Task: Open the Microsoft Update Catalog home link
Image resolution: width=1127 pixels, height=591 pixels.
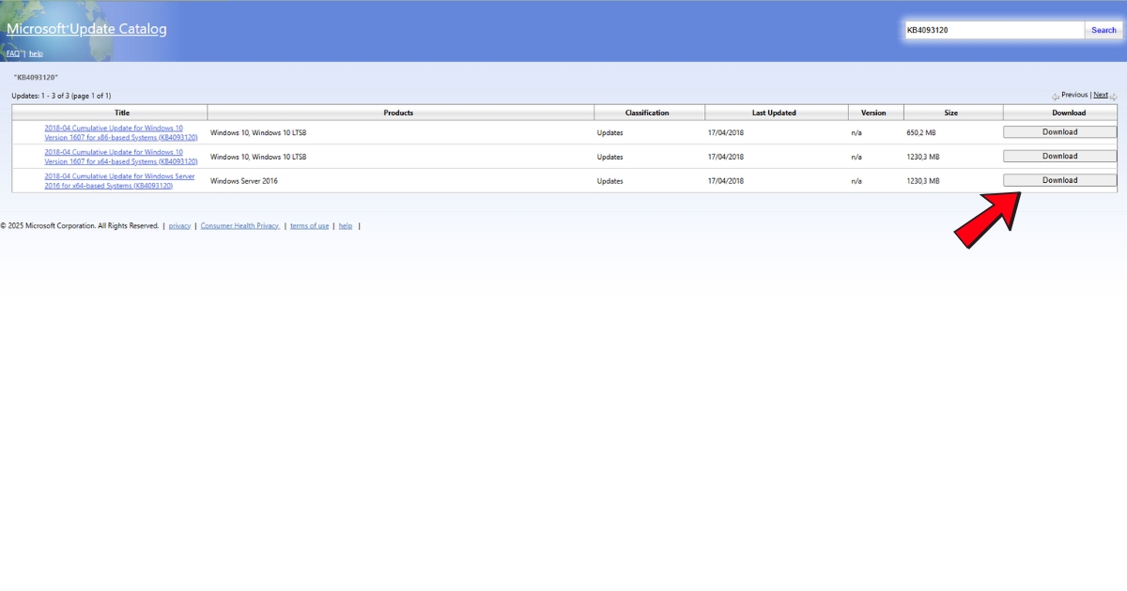Action: (86, 29)
